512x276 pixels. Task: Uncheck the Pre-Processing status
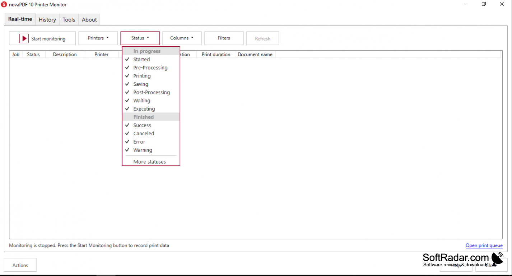[x=151, y=67]
